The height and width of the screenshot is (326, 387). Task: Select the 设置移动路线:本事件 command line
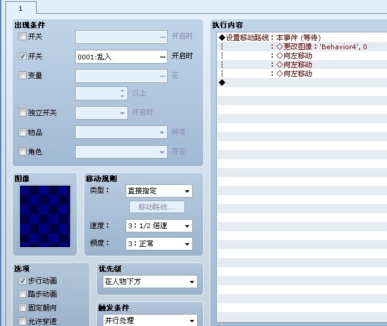point(302,38)
